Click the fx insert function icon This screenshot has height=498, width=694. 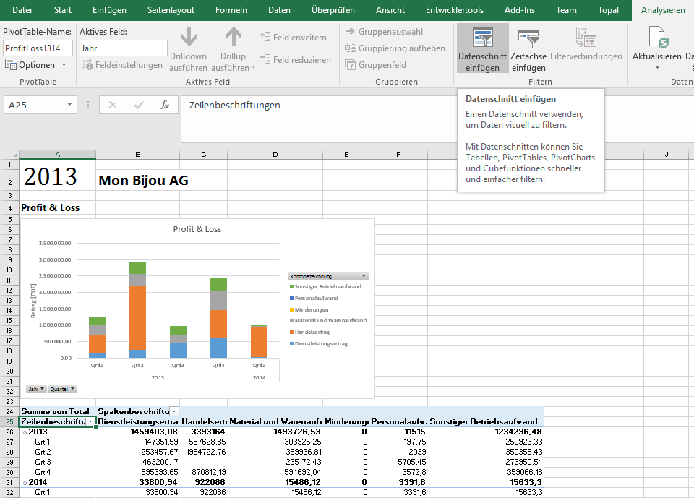pos(165,105)
